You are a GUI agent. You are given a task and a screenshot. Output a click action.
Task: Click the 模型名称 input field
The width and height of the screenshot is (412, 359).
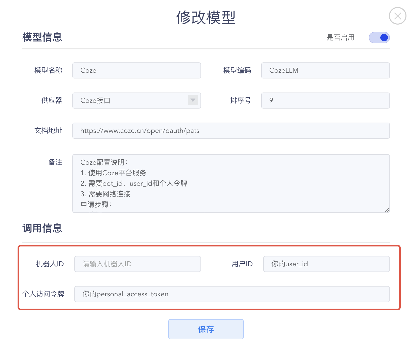tap(137, 70)
